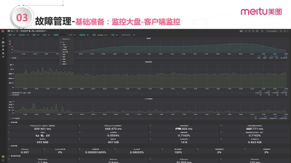This screenshot has height=163, width=291.
Task: Toggle the hubble_event switch
Action: point(134,35)
